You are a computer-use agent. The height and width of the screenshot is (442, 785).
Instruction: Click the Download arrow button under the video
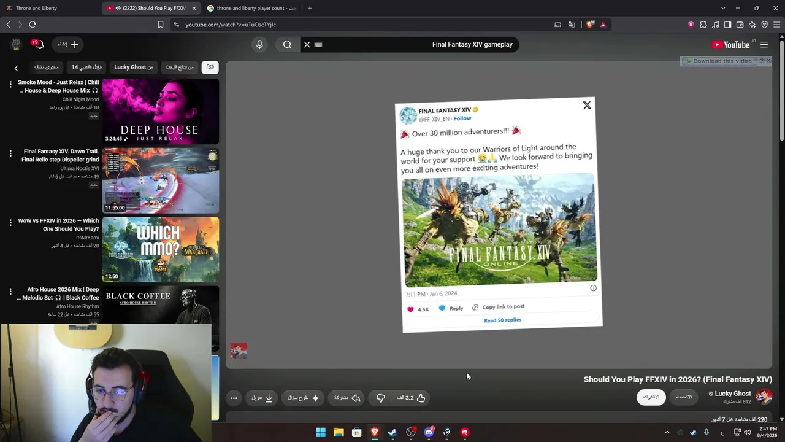click(x=262, y=398)
